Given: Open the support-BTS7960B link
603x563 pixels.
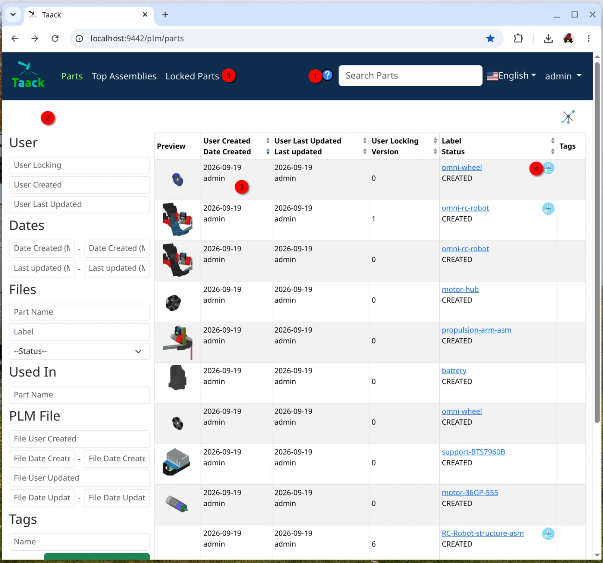Looking at the screenshot, I should (x=474, y=452).
